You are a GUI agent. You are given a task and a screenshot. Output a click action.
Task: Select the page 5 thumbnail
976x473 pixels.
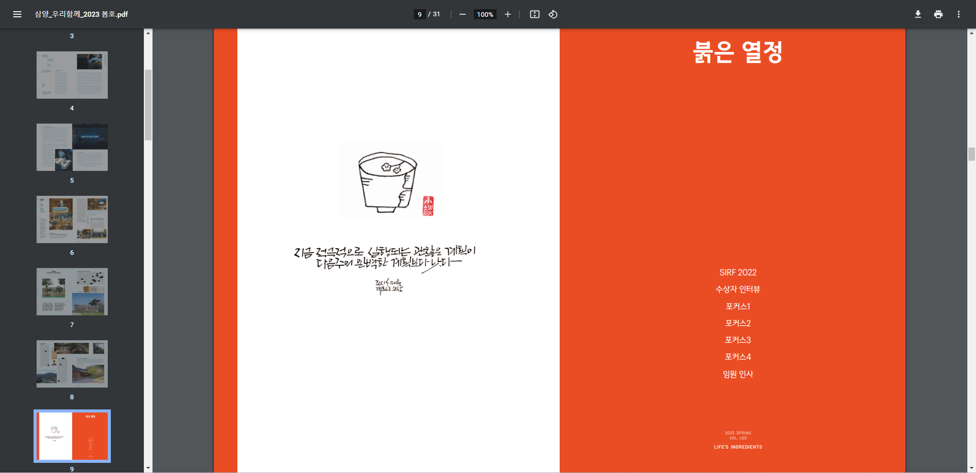pyautogui.click(x=72, y=147)
